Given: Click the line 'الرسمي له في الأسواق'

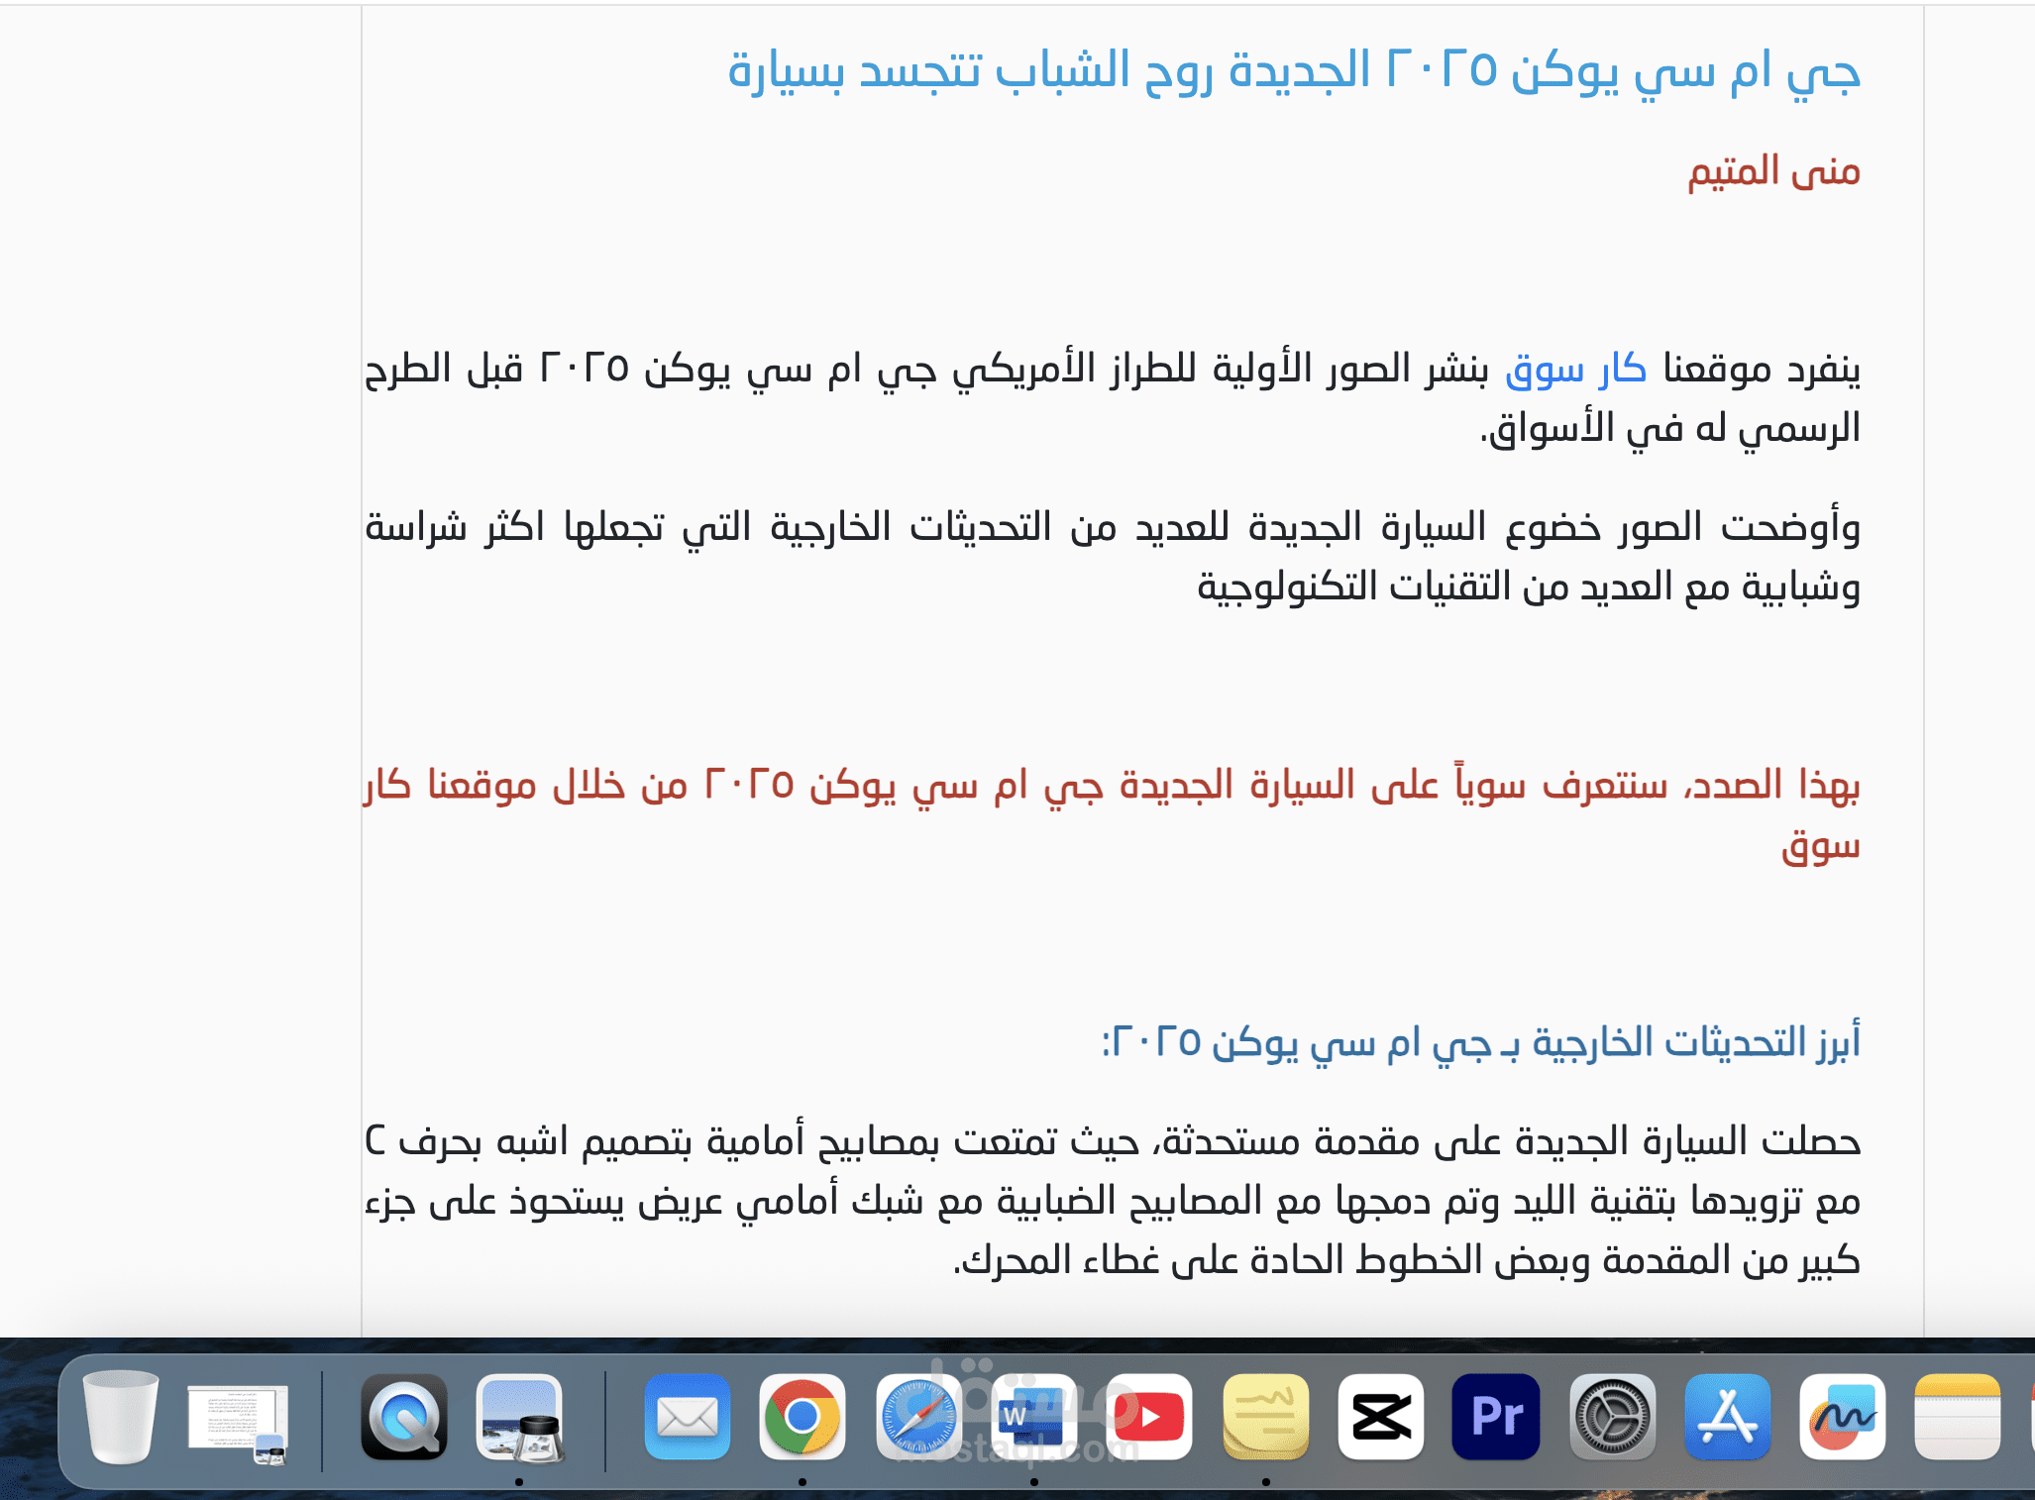Looking at the screenshot, I should [x=1670, y=428].
